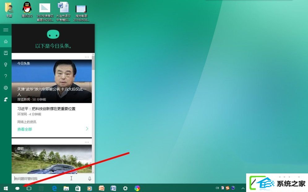Open Settings gear on the taskbar
The width and height of the screenshot is (308, 192).
pyautogui.click(x=125, y=188)
